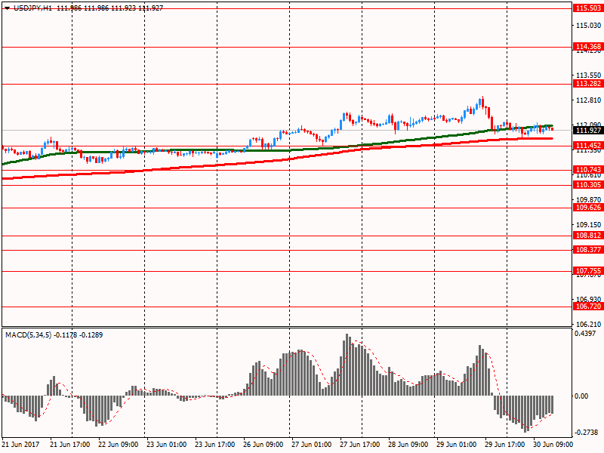Click the 109.150 price scale value
This screenshot has height=453, width=604.
[588, 224]
